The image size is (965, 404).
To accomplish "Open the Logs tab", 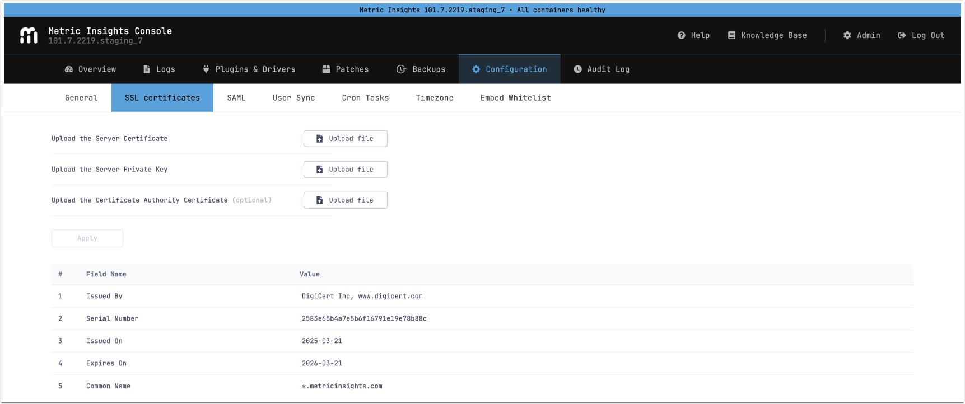I will 159,69.
